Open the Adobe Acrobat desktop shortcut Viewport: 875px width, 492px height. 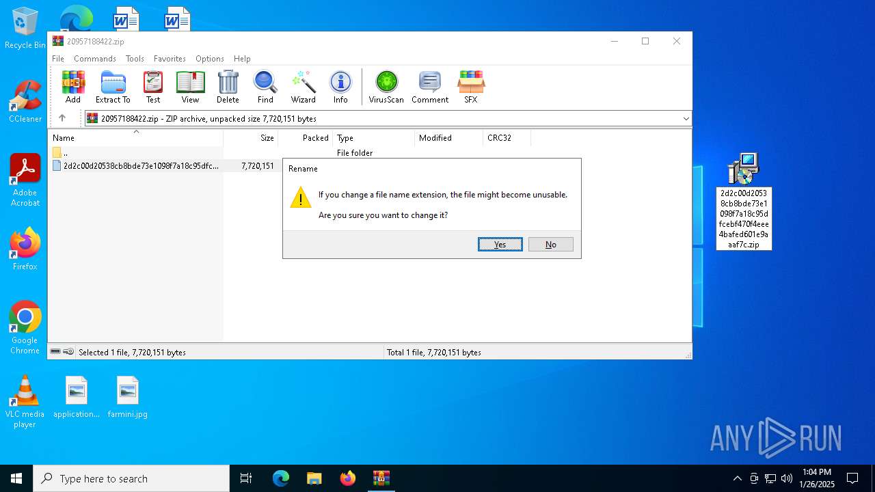point(25,180)
